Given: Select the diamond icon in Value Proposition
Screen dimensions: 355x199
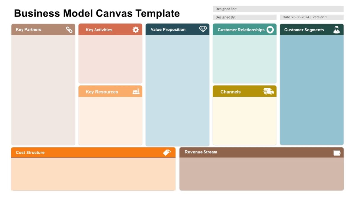Looking at the screenshot, I should click(x=203, y=29).
